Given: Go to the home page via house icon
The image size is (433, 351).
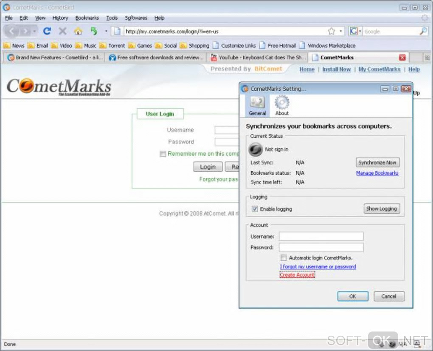Looking at the screenshot, I should pyautogui.click(x=78, y=31).
